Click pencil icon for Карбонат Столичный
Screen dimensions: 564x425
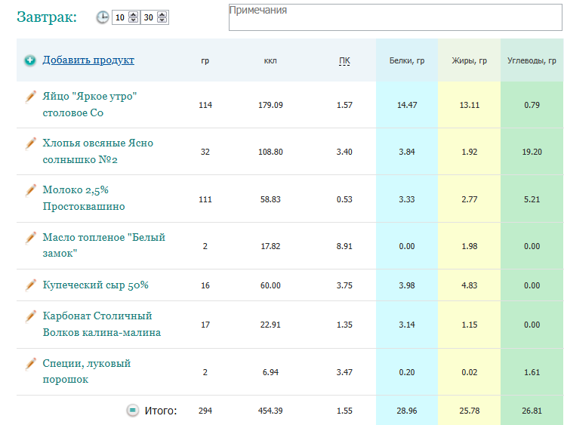30,316
